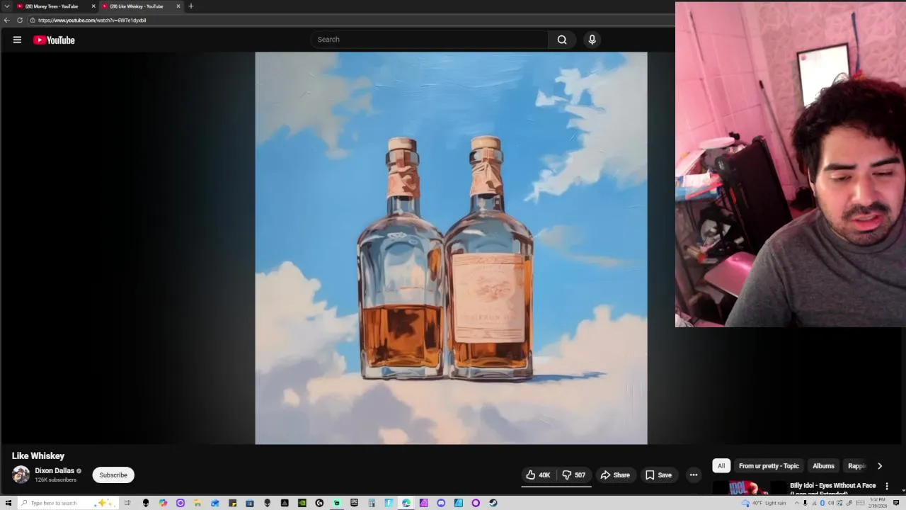Screen dimensions: 906x510
Task: Activate voice search microphone
Action: click(x=592, y=40)
